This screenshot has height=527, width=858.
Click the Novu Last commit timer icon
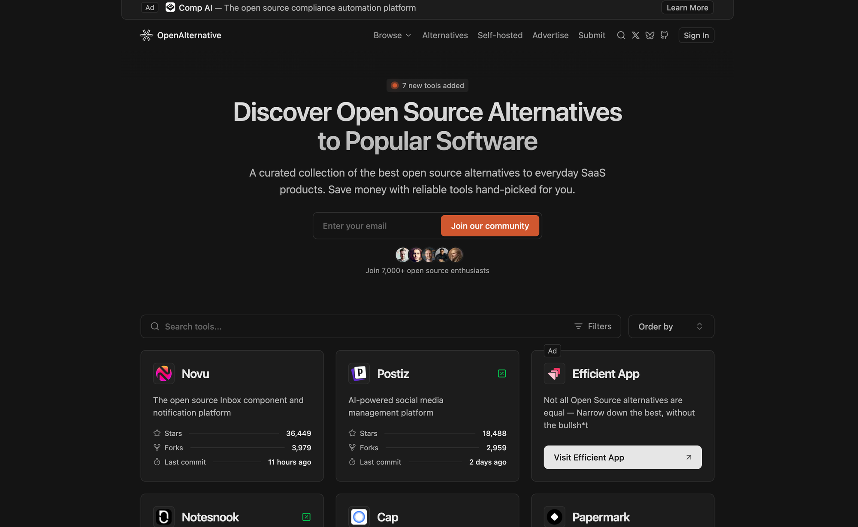157,462
